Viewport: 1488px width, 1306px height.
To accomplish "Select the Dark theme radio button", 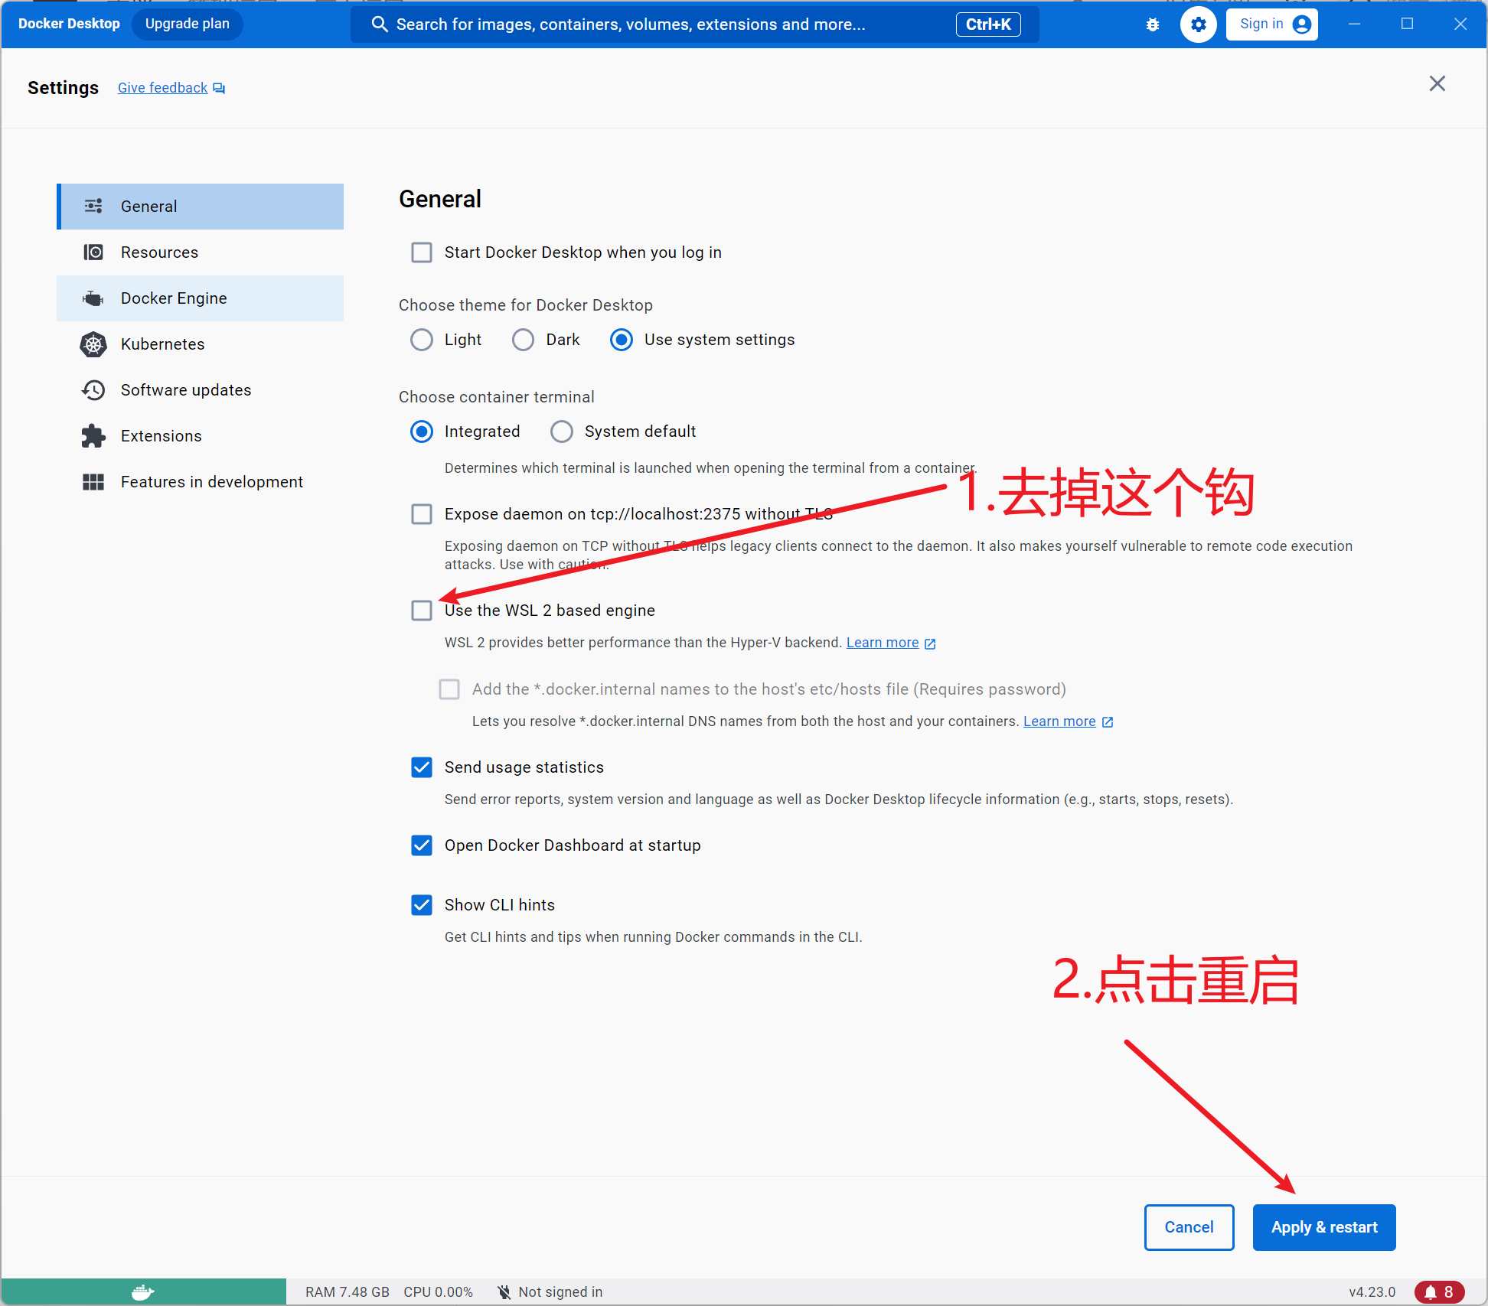I will pyautogui.click(x=524, y=340).
